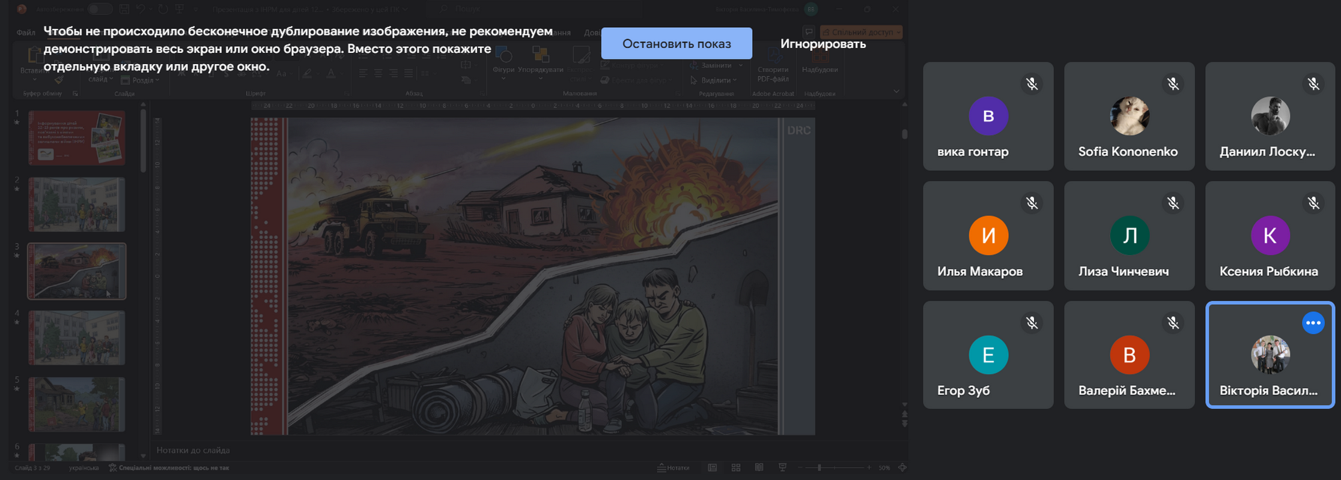Image resolution: width=1341 pixels, height=480 pixels.
Task: Switch to Slide Sorter view in status bar
Action: coord(735,467)
